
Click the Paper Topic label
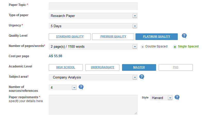(17, 5)
